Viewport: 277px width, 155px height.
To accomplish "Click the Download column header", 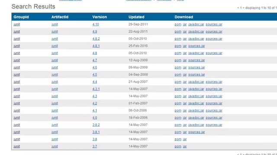I will (184, 17).
